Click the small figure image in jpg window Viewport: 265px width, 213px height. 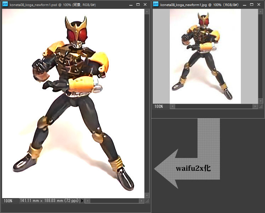[x=205, y=56]
